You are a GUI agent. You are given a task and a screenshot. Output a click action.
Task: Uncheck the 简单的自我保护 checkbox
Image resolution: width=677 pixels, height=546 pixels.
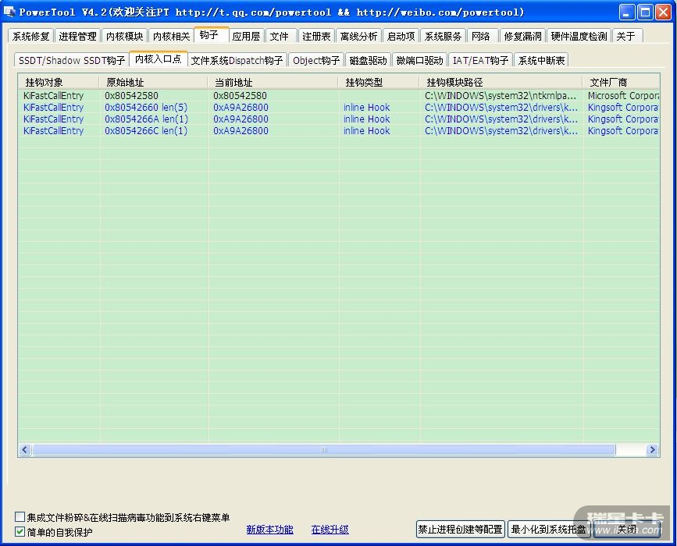tap(20, 532)
